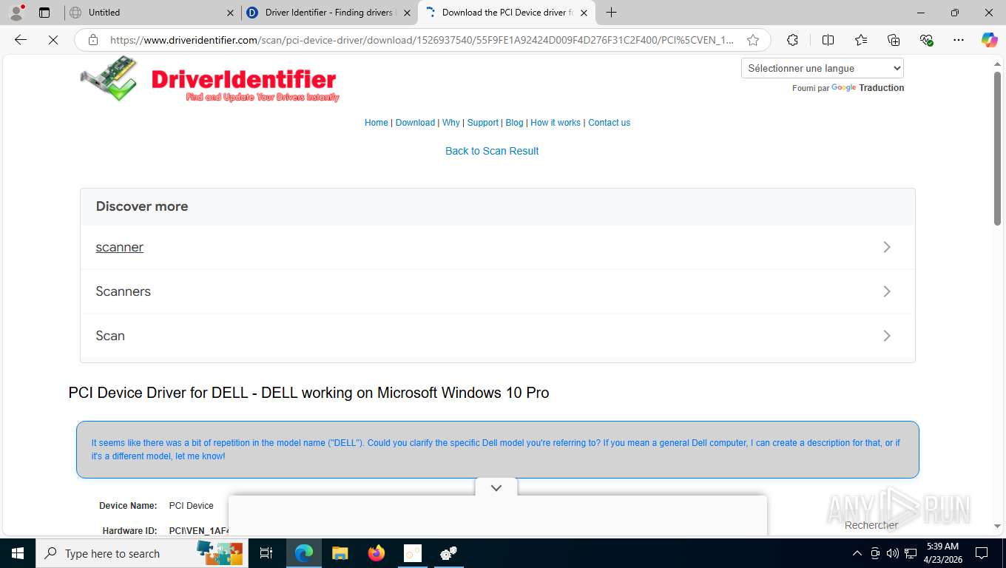Viewport: 1006px width, 568px height.
Task: Open Browser essentials heart icon
Action: pos(926,40)
